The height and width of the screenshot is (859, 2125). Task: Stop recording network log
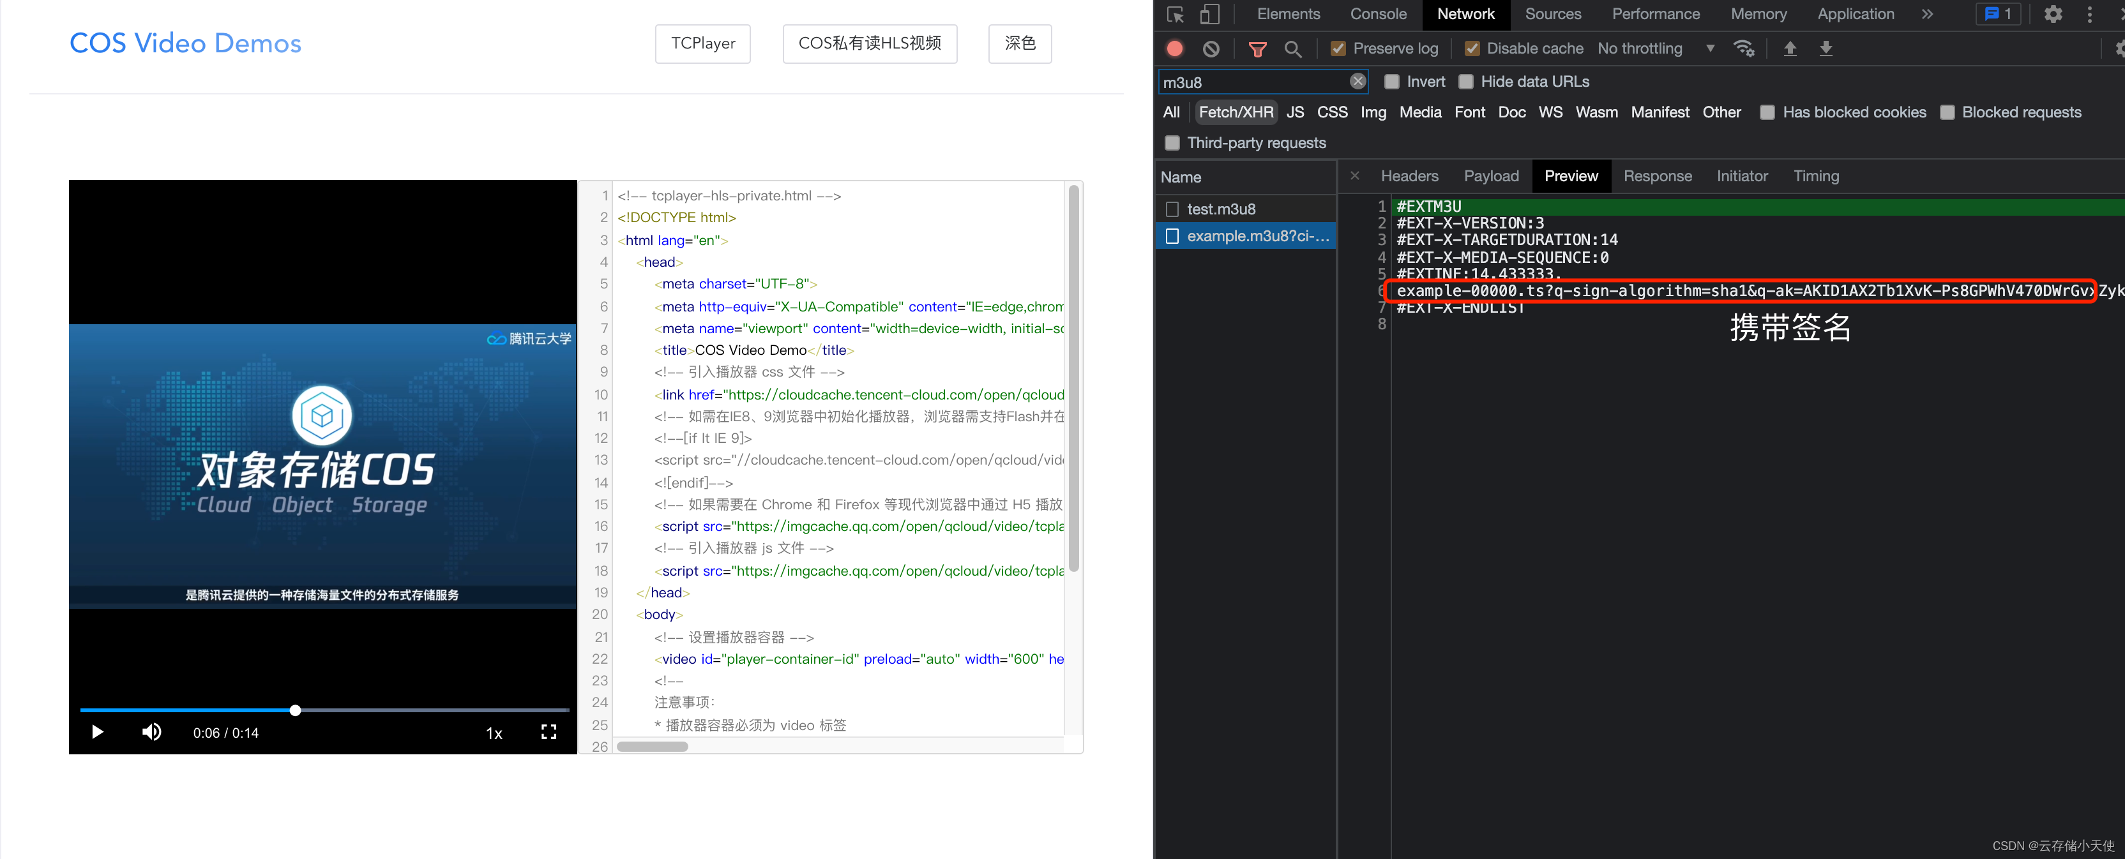tap(1175, 48)
